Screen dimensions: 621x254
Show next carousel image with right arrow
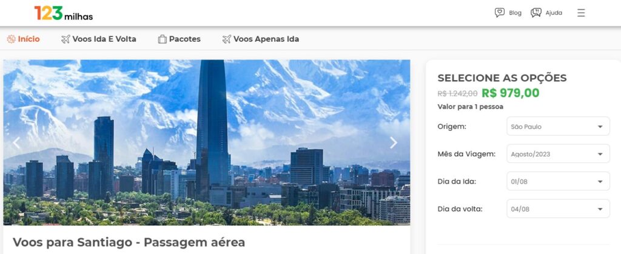(393, 143)
